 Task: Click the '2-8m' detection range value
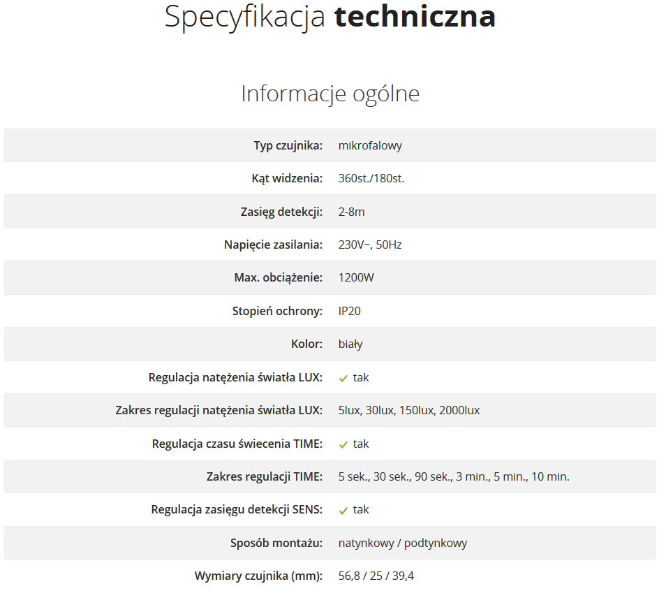(351, 212)
